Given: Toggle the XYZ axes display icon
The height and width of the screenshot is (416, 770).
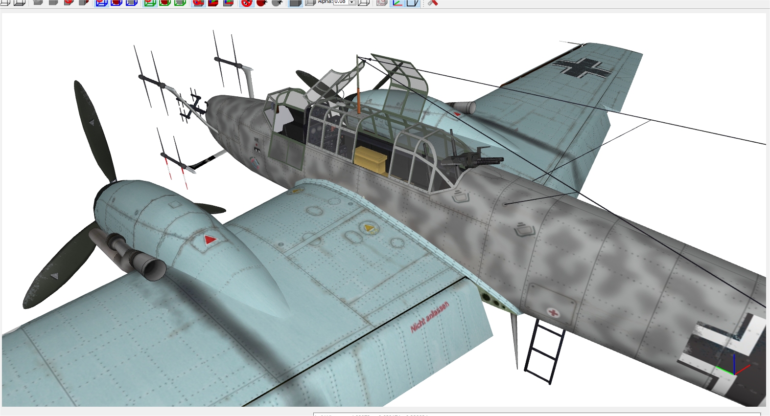Looking at the screenshot, I should click(397, 2).
